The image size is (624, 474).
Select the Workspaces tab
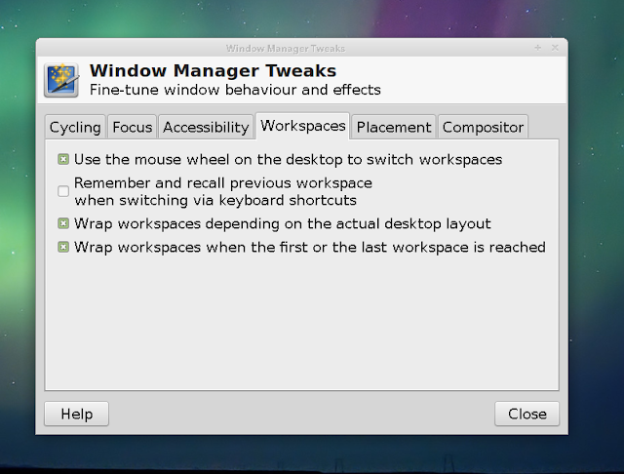303,126
